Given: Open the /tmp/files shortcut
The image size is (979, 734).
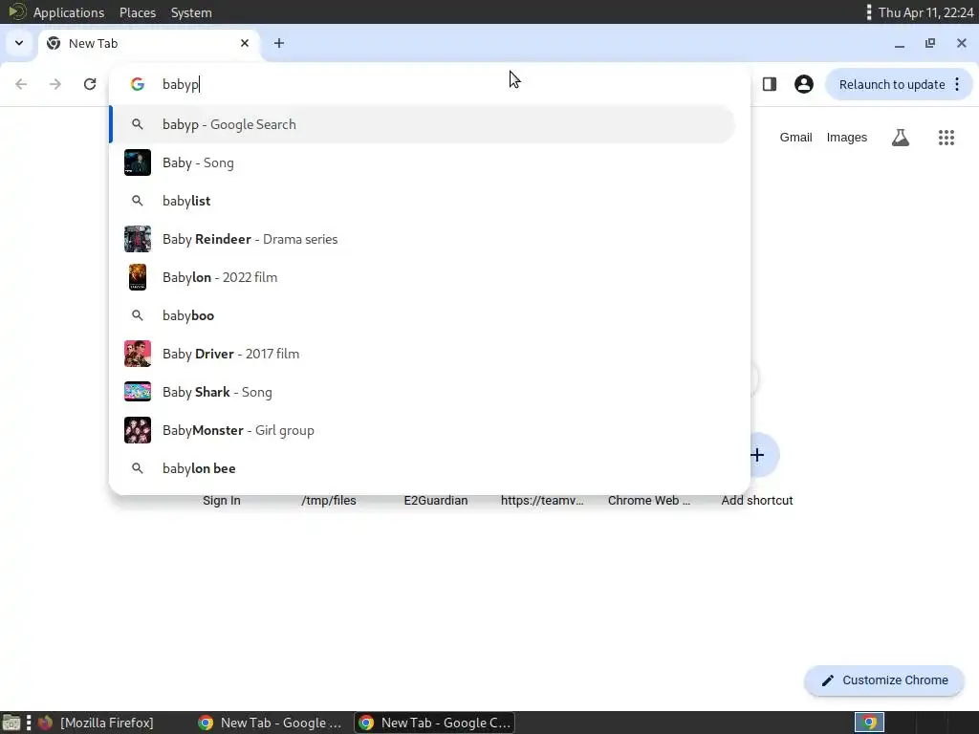Looking at the screenshot, I should pyautogui.click(x=329, y=501).
